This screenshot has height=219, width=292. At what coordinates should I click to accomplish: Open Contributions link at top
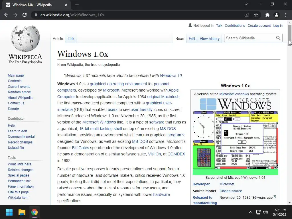pos(235,26)
